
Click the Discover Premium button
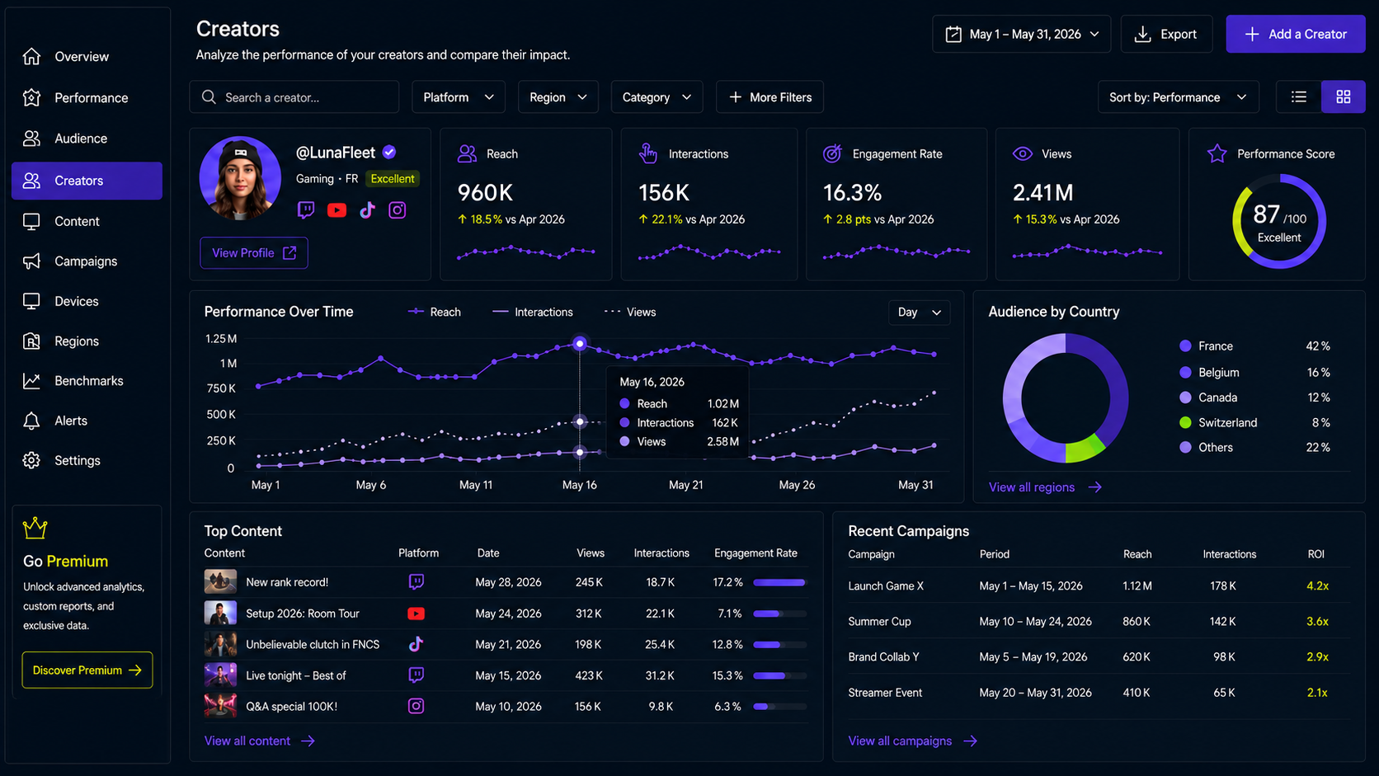point(87,670)
